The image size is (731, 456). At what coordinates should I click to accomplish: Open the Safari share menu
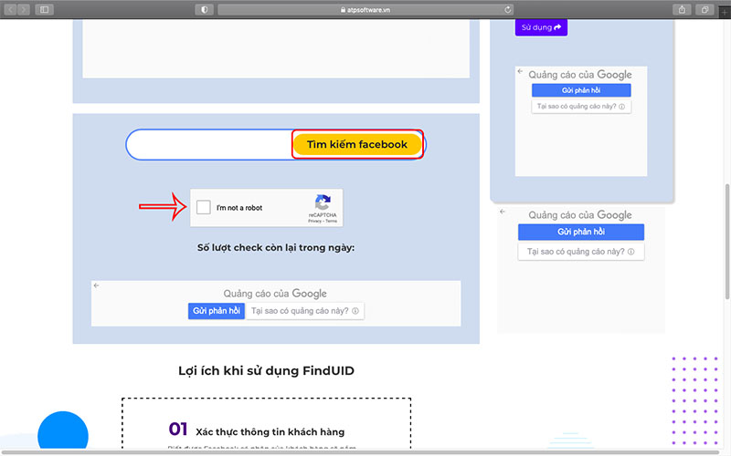(x=682, y=9)
